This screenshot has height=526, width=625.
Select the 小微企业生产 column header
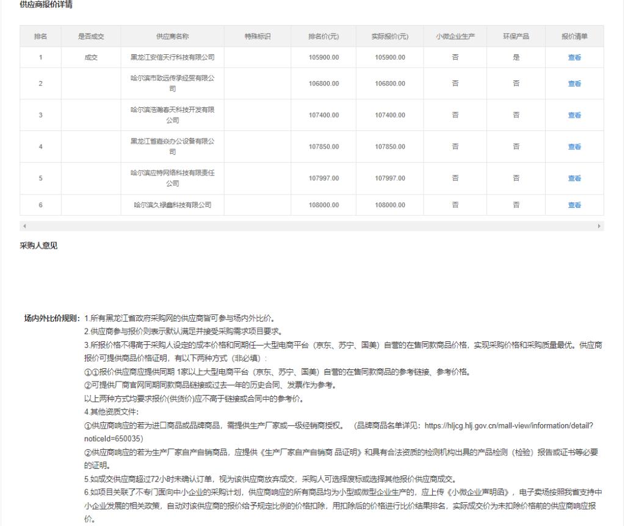(455, 37)
